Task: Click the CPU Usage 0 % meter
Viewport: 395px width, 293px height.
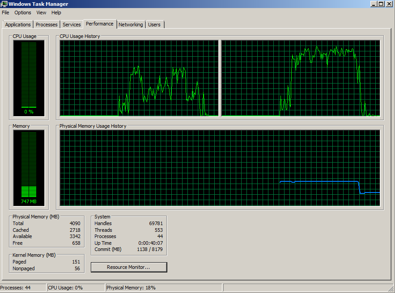Action: pos(29,78)
